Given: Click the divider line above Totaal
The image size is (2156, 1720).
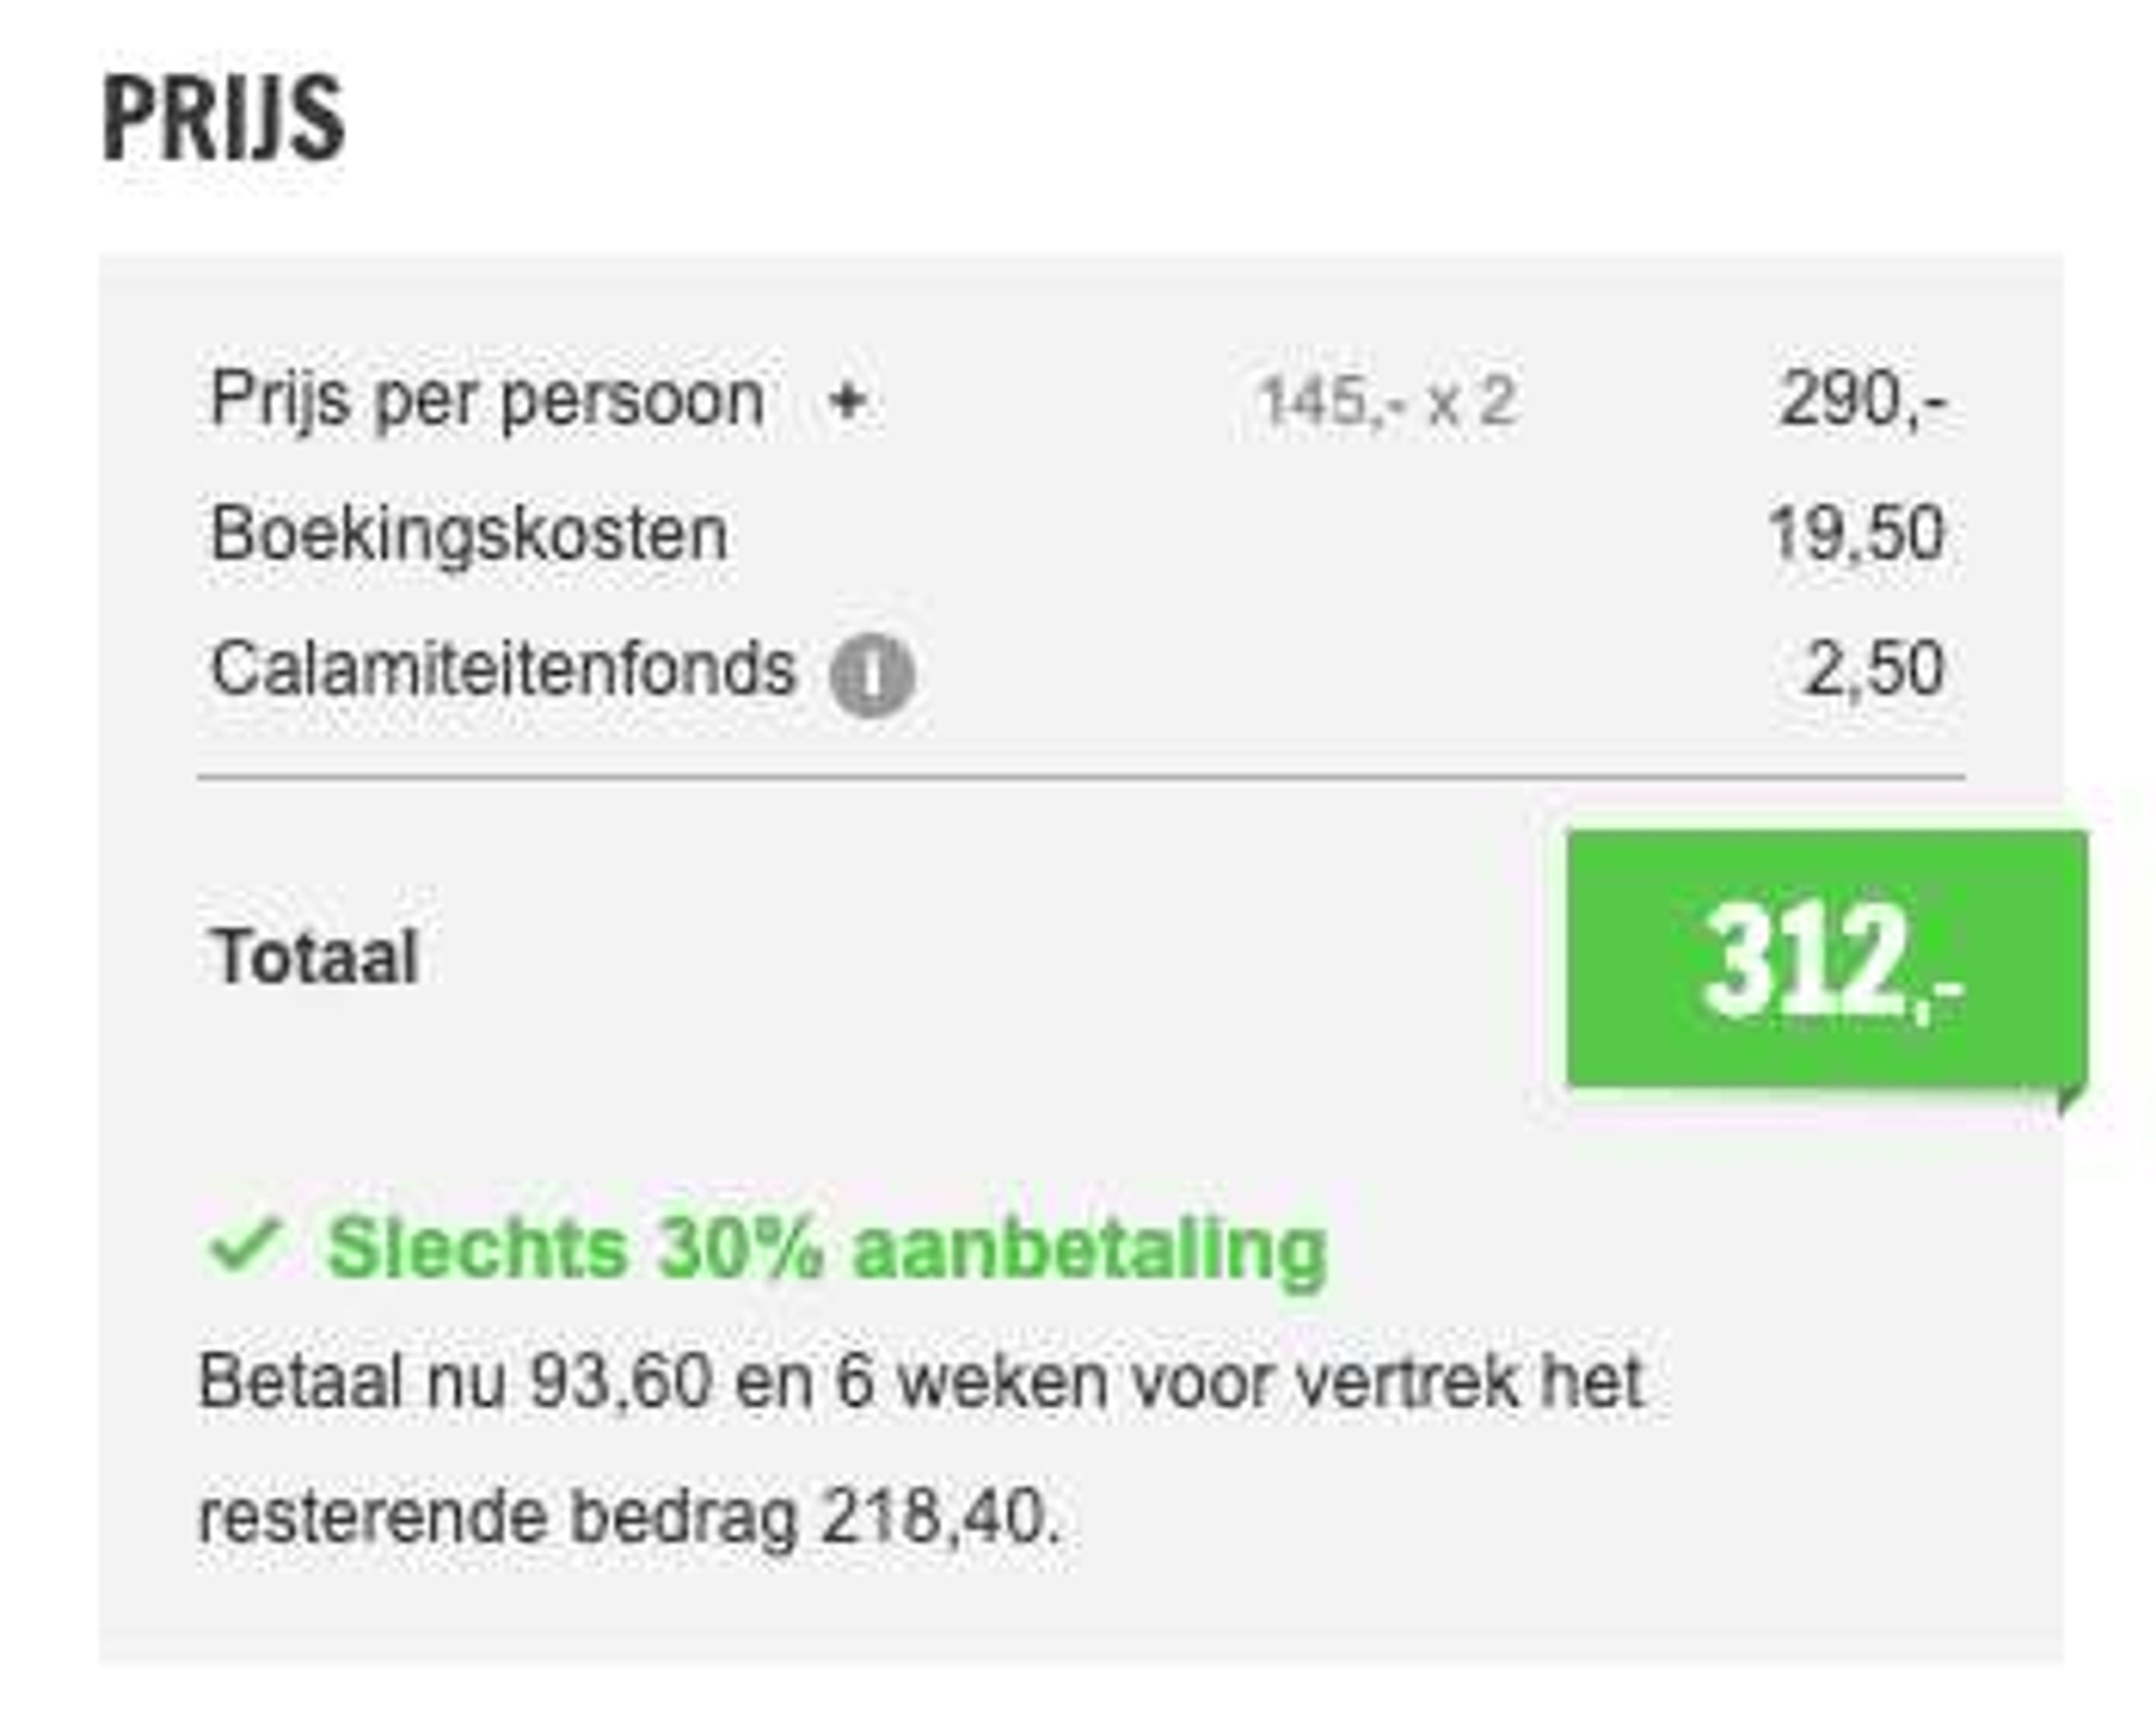Looking at the screenshot, I should 1081,776.
